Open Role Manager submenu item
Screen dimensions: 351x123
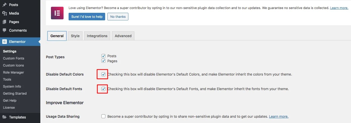[x=13, y=72]
